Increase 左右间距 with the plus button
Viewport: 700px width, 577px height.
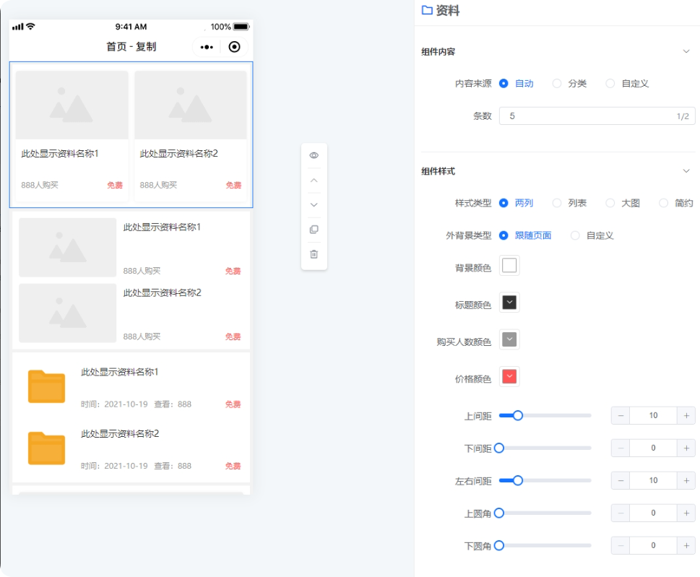(686, 481)
